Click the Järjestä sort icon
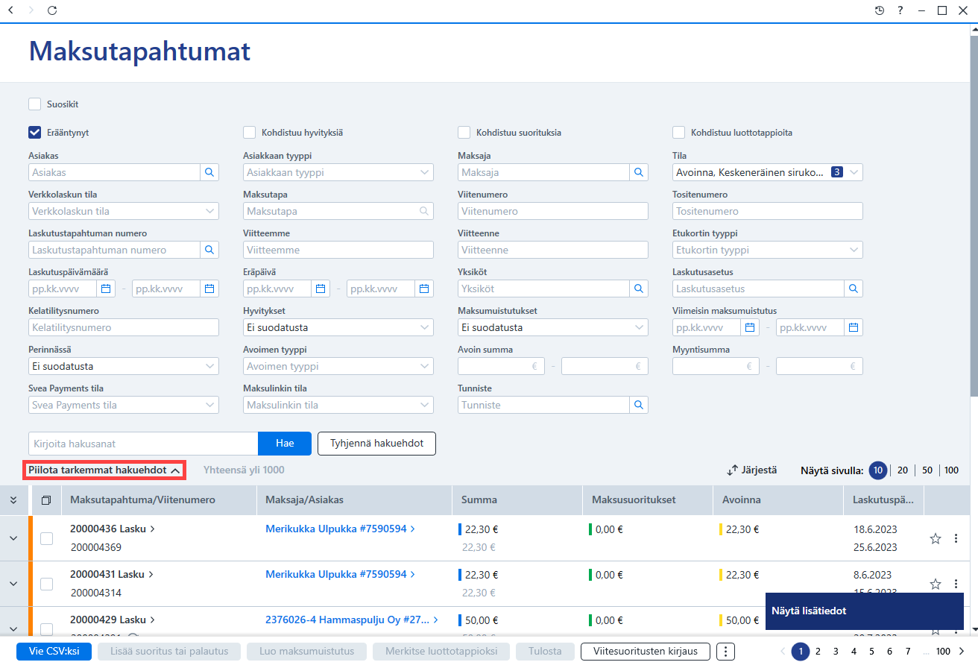The height and width of the screenshot is (665, 978). pos(733,470)
